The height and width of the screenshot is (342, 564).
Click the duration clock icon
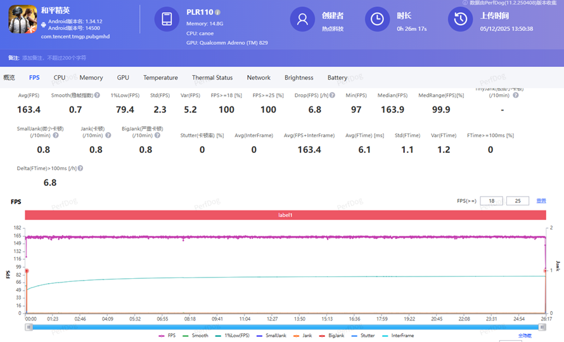377,19
